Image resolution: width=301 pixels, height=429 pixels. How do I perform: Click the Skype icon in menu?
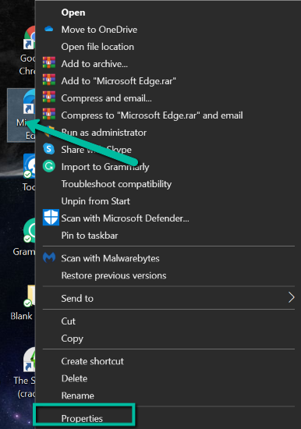pyautogui.click(x=48, y=149)
